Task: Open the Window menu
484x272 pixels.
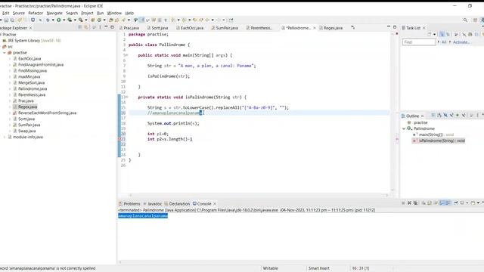Action: [x=114, y=13]
